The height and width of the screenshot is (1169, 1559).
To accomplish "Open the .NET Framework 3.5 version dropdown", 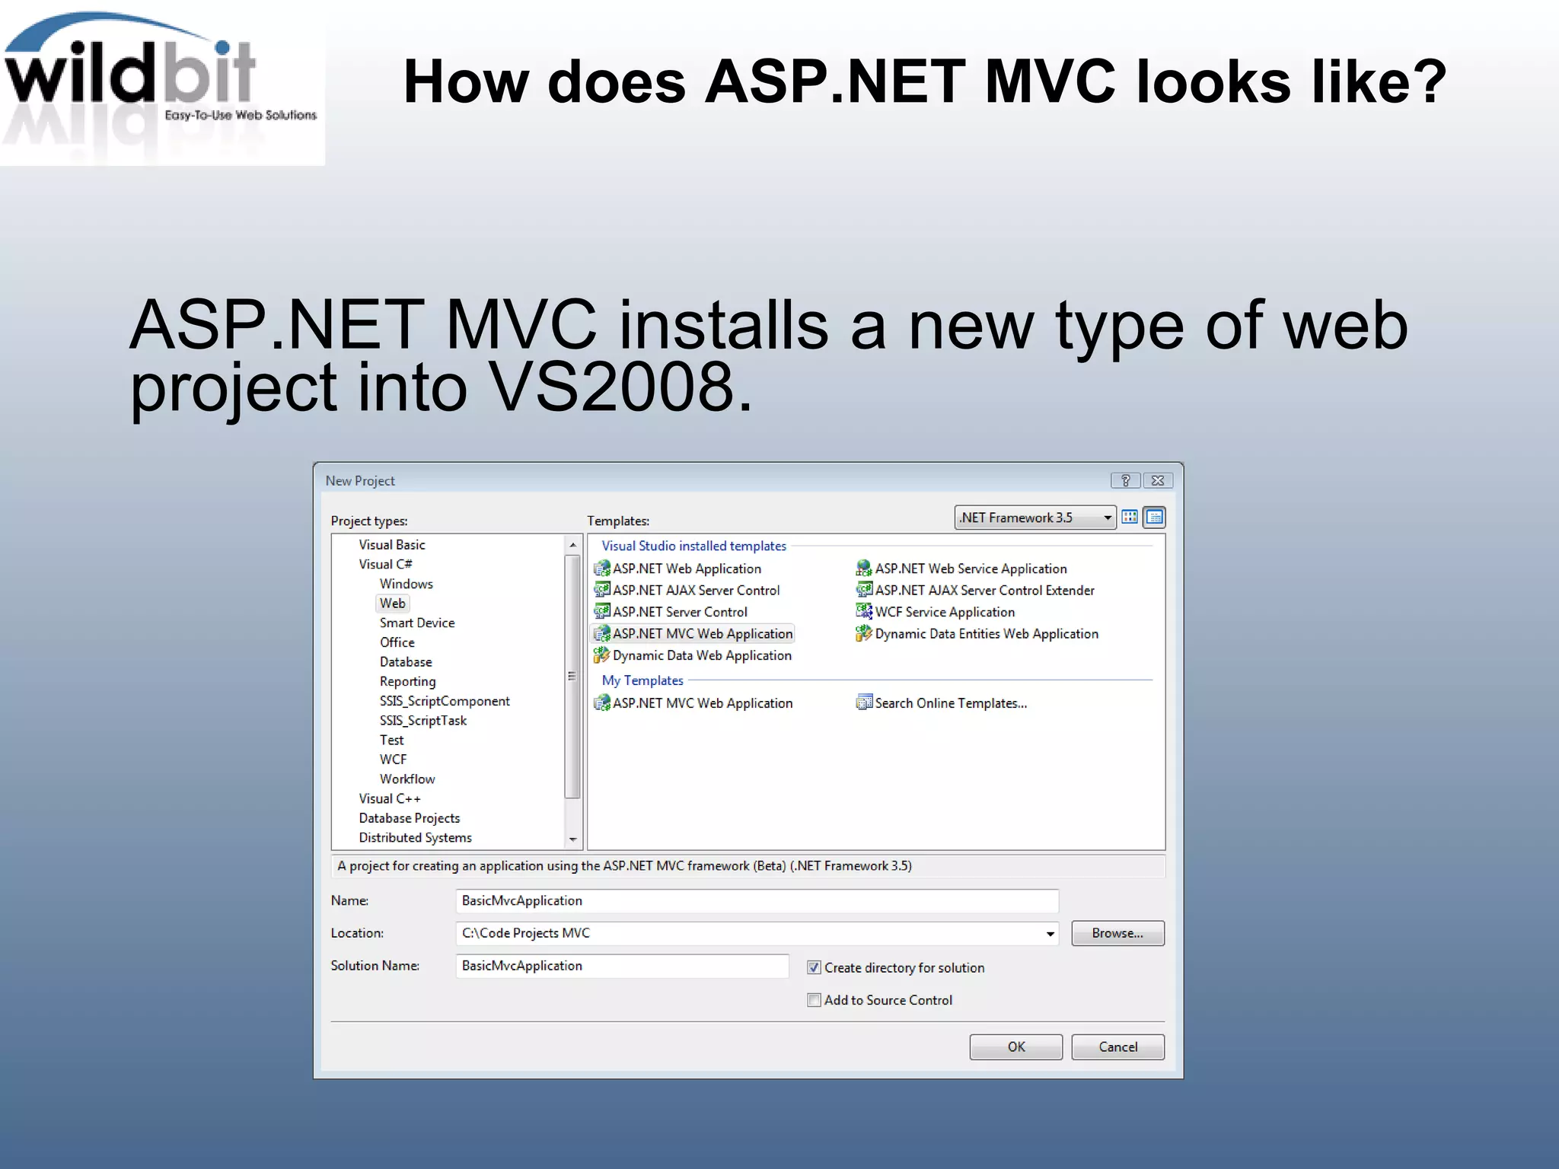I will tap(1035, 518).
